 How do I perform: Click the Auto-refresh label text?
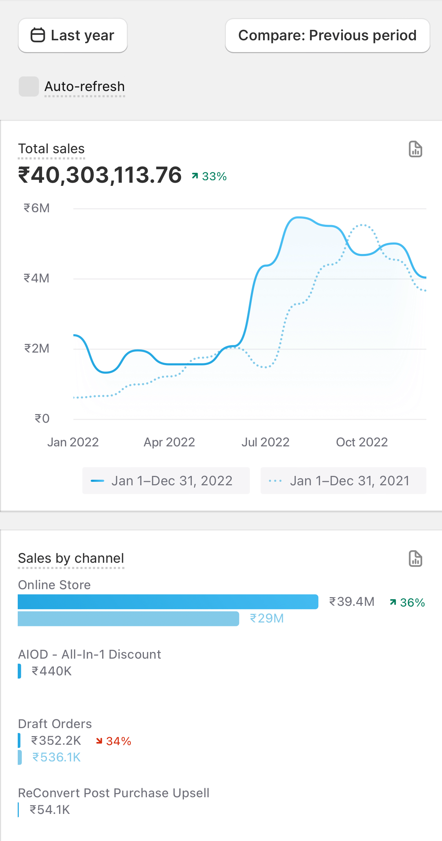click(84, 86)
